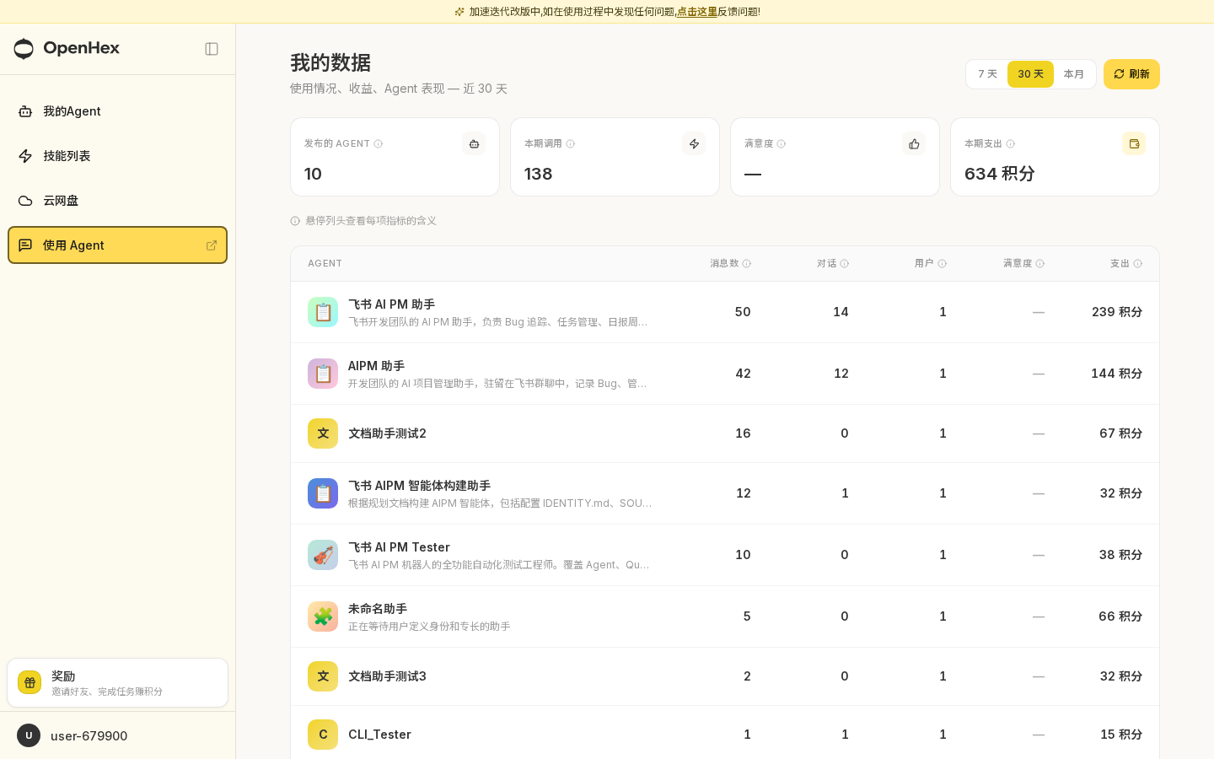Click the 我的数据 page heading
This screenshot has width=1214, height=759.
[330, 63]
